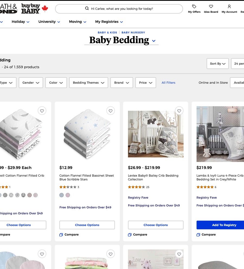Select pink swatch on Bassinet Sheet
This screenshot has width=244, height=269.
[x=68, y=195]
